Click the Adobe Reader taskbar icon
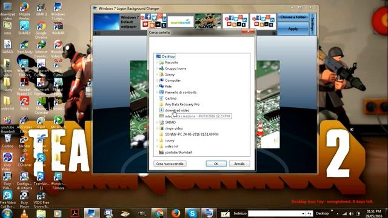Screen dimensions: 388x218 75,213
